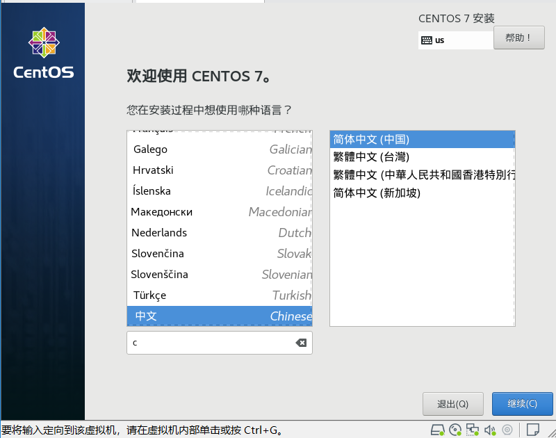Viewport: 556px width, 438px height.
Task: Open VM CD/DVD drive status icon
Action: [x=455, y=430]
